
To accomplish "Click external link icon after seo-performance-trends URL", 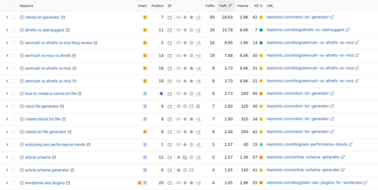I will point(351,144).
